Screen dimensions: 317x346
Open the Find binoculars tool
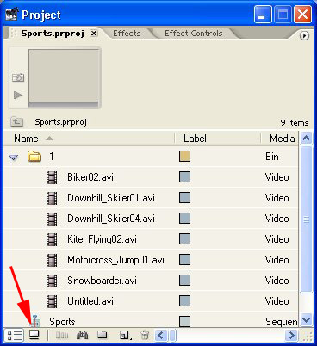click(x=82, y=335)
